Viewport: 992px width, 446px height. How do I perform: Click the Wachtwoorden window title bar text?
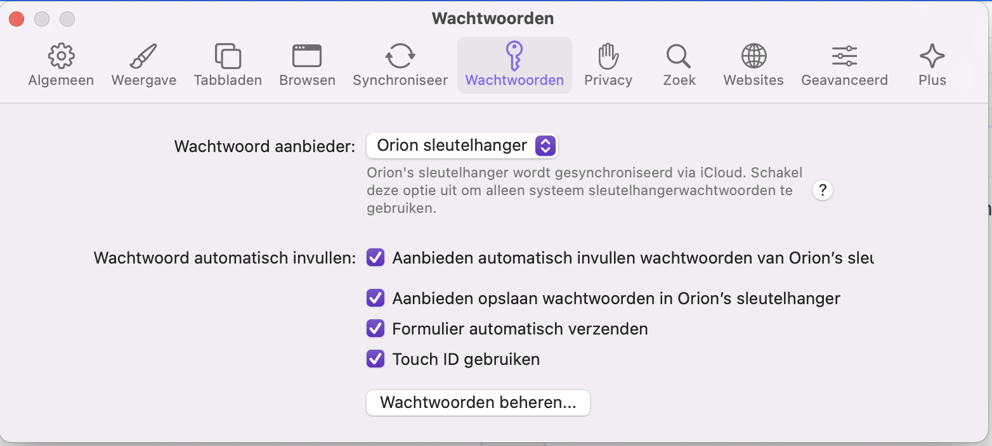(493, 18)
